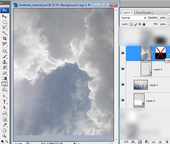170x144 pixels.
Task: Select the Gradient tool
Action: click(x=4, y=78)
